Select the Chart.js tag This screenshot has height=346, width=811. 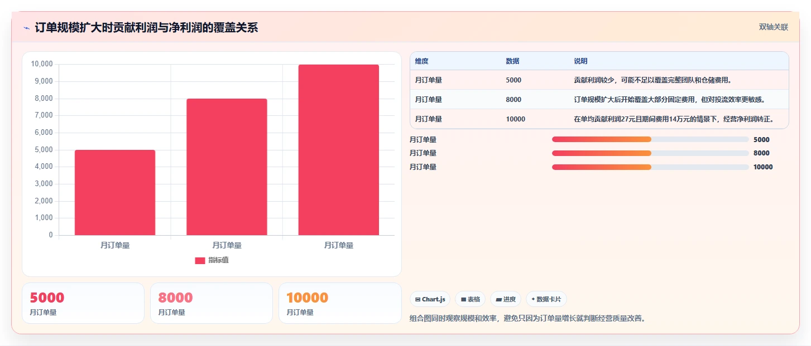point(430,299)
